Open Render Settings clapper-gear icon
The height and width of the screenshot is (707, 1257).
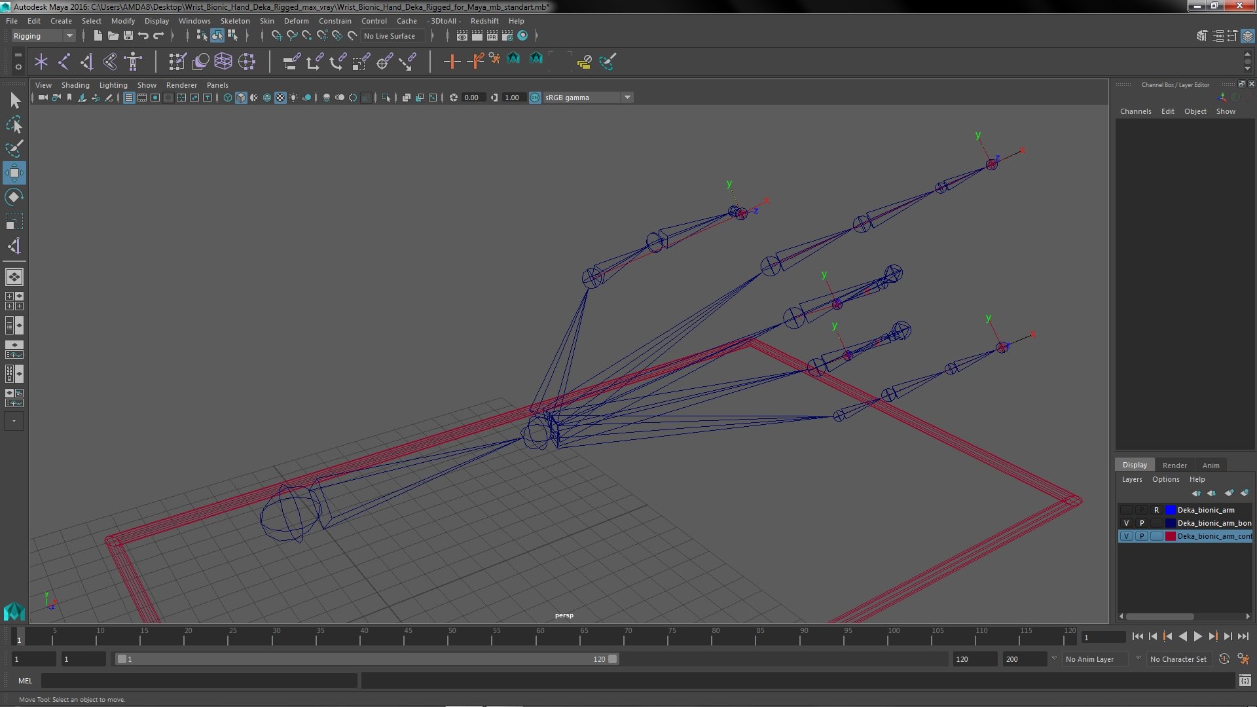(x=507, y=36)
